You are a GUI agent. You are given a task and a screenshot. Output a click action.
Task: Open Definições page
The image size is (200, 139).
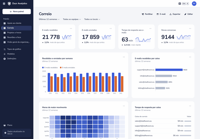17,59
